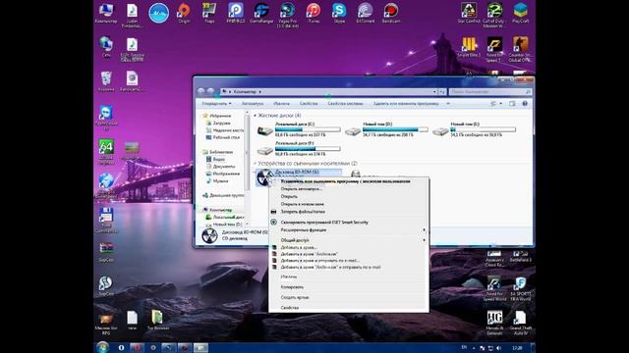The image size is (629, 353).
Task: Click Свойства in Explorer toolbar
Action: [x=309, y=104]
